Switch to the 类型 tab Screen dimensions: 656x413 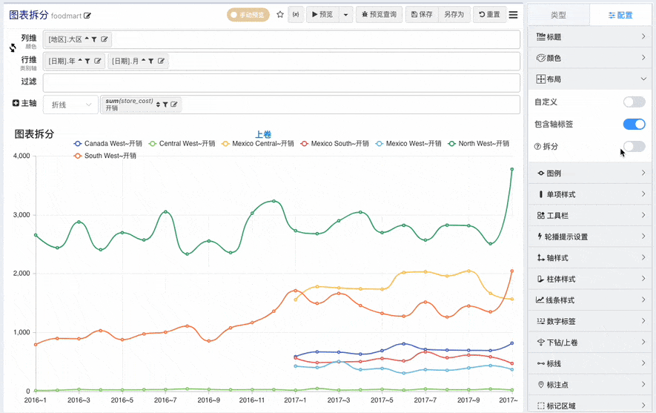[558, 15]
